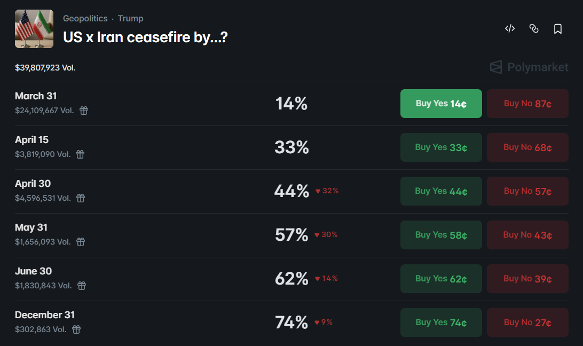Open the gift icon beside June 30 volume
Viewport: 583px width, 346px height.
tap(81, 286)
